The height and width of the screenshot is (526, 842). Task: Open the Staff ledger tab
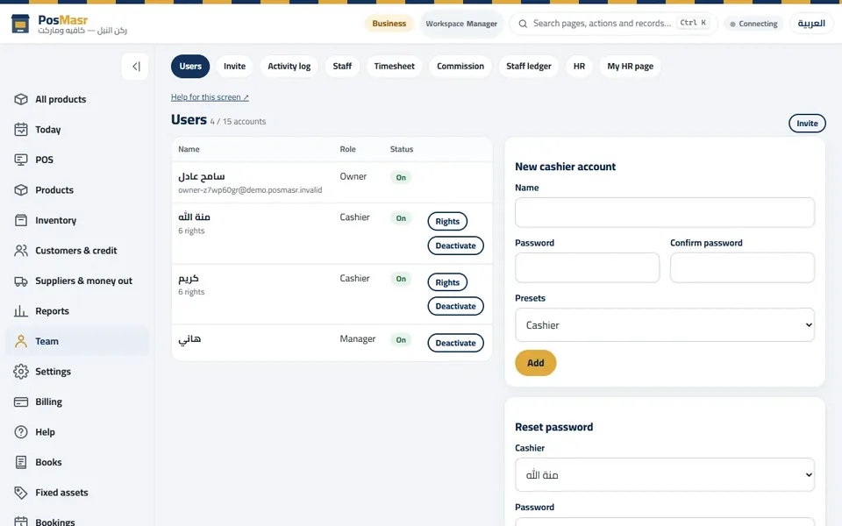(528, 66)
